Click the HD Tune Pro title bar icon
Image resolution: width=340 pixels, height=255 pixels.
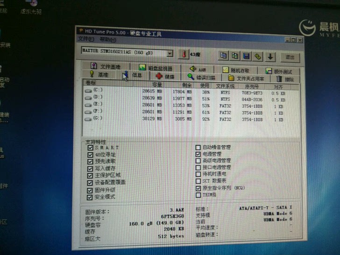pos(81,30)
